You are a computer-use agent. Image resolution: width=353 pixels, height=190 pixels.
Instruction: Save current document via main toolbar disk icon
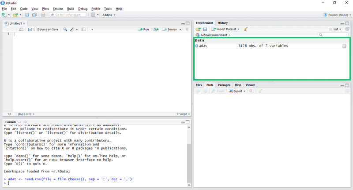27,15
